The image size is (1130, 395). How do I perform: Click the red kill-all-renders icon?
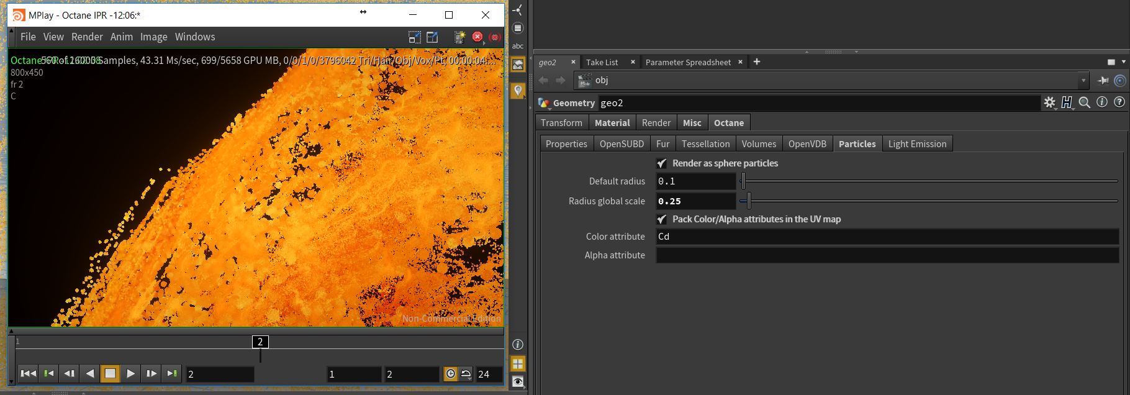click(495, 37)
